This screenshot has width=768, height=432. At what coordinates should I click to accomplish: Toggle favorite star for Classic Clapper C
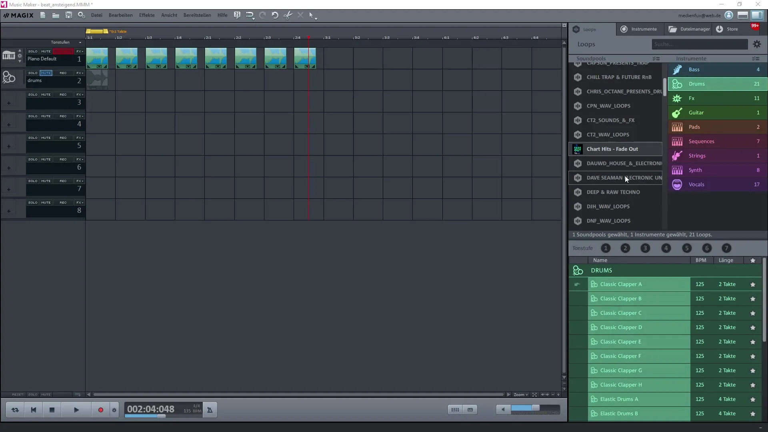753,313
